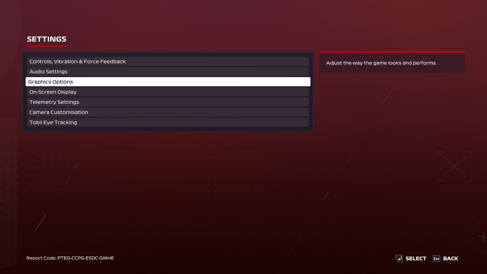Click the BACK prompt label
This screenshot has width=487, height=274.
[x=450, y=259]
